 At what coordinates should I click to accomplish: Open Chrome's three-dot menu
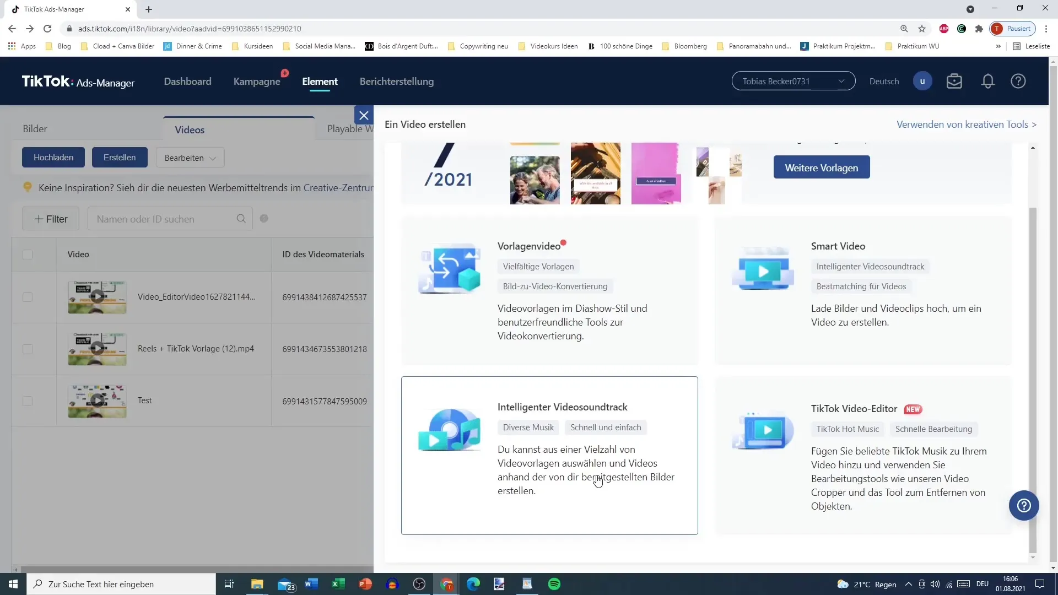pos(1046,29)
